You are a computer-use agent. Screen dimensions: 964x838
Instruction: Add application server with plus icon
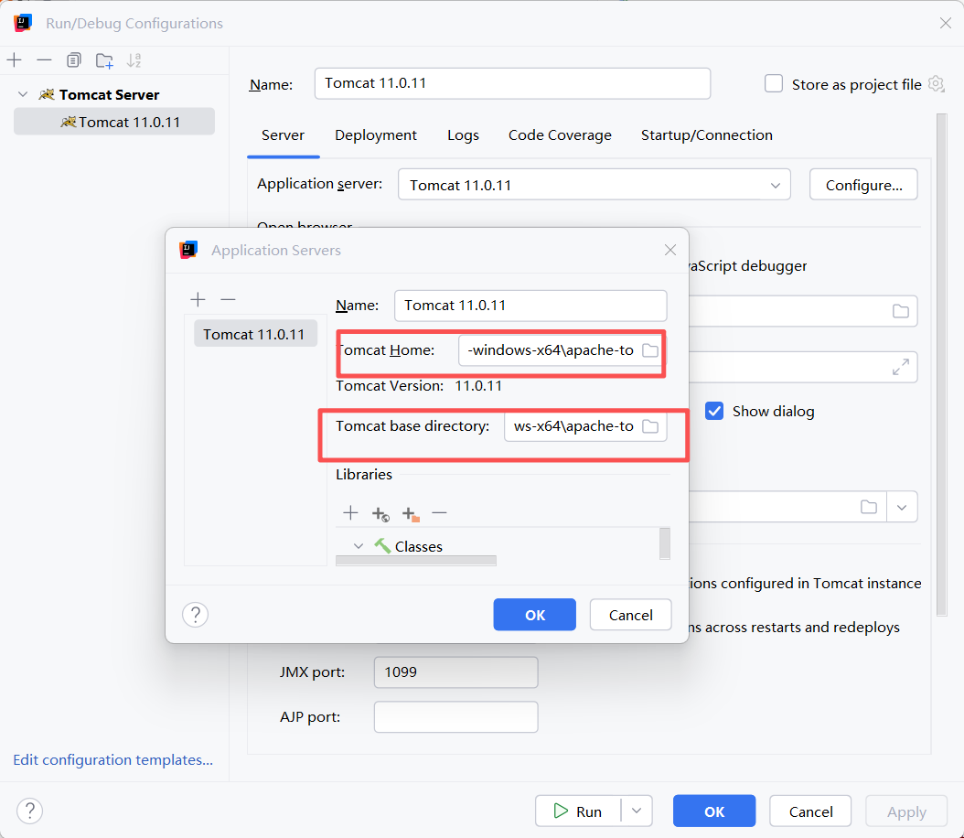pyautogui.click(x=198, y=299)
